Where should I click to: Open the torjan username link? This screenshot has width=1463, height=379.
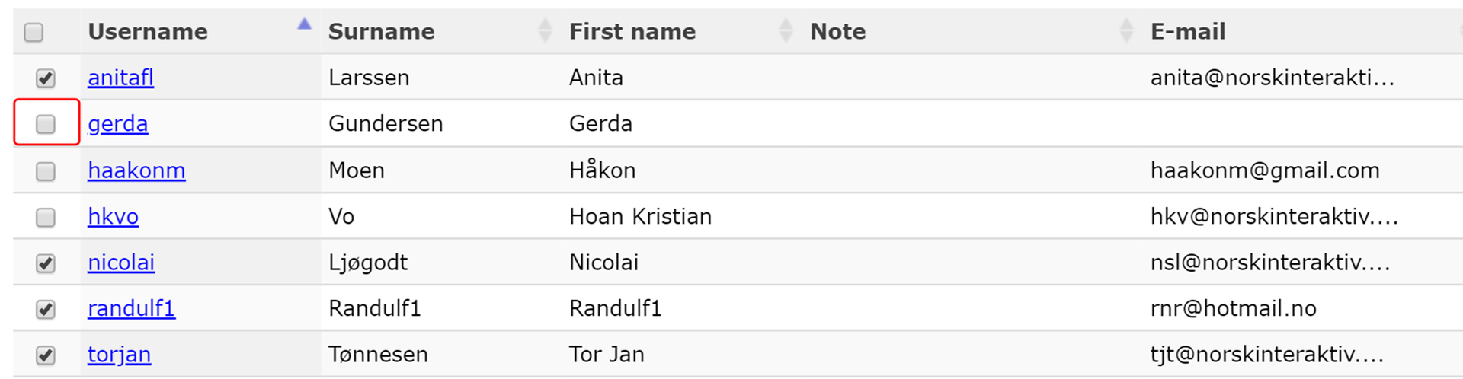[x=119, y=355]
